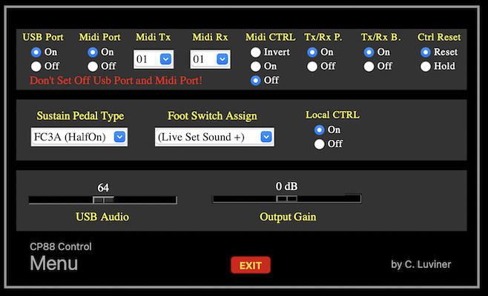The height and width of the screenshot is (296, 488).
Task: Choose Invert under Midi CTRL
Action: 256,53
